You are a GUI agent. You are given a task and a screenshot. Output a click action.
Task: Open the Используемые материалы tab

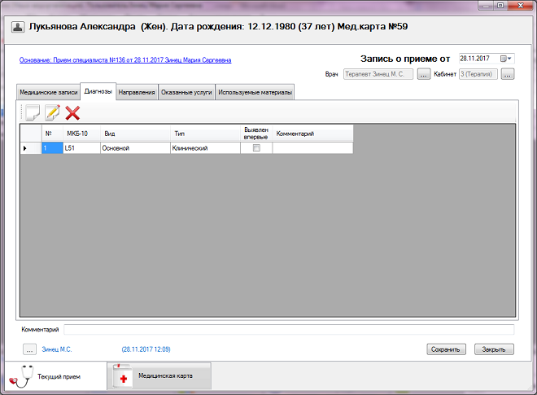(x=255, y=92)
